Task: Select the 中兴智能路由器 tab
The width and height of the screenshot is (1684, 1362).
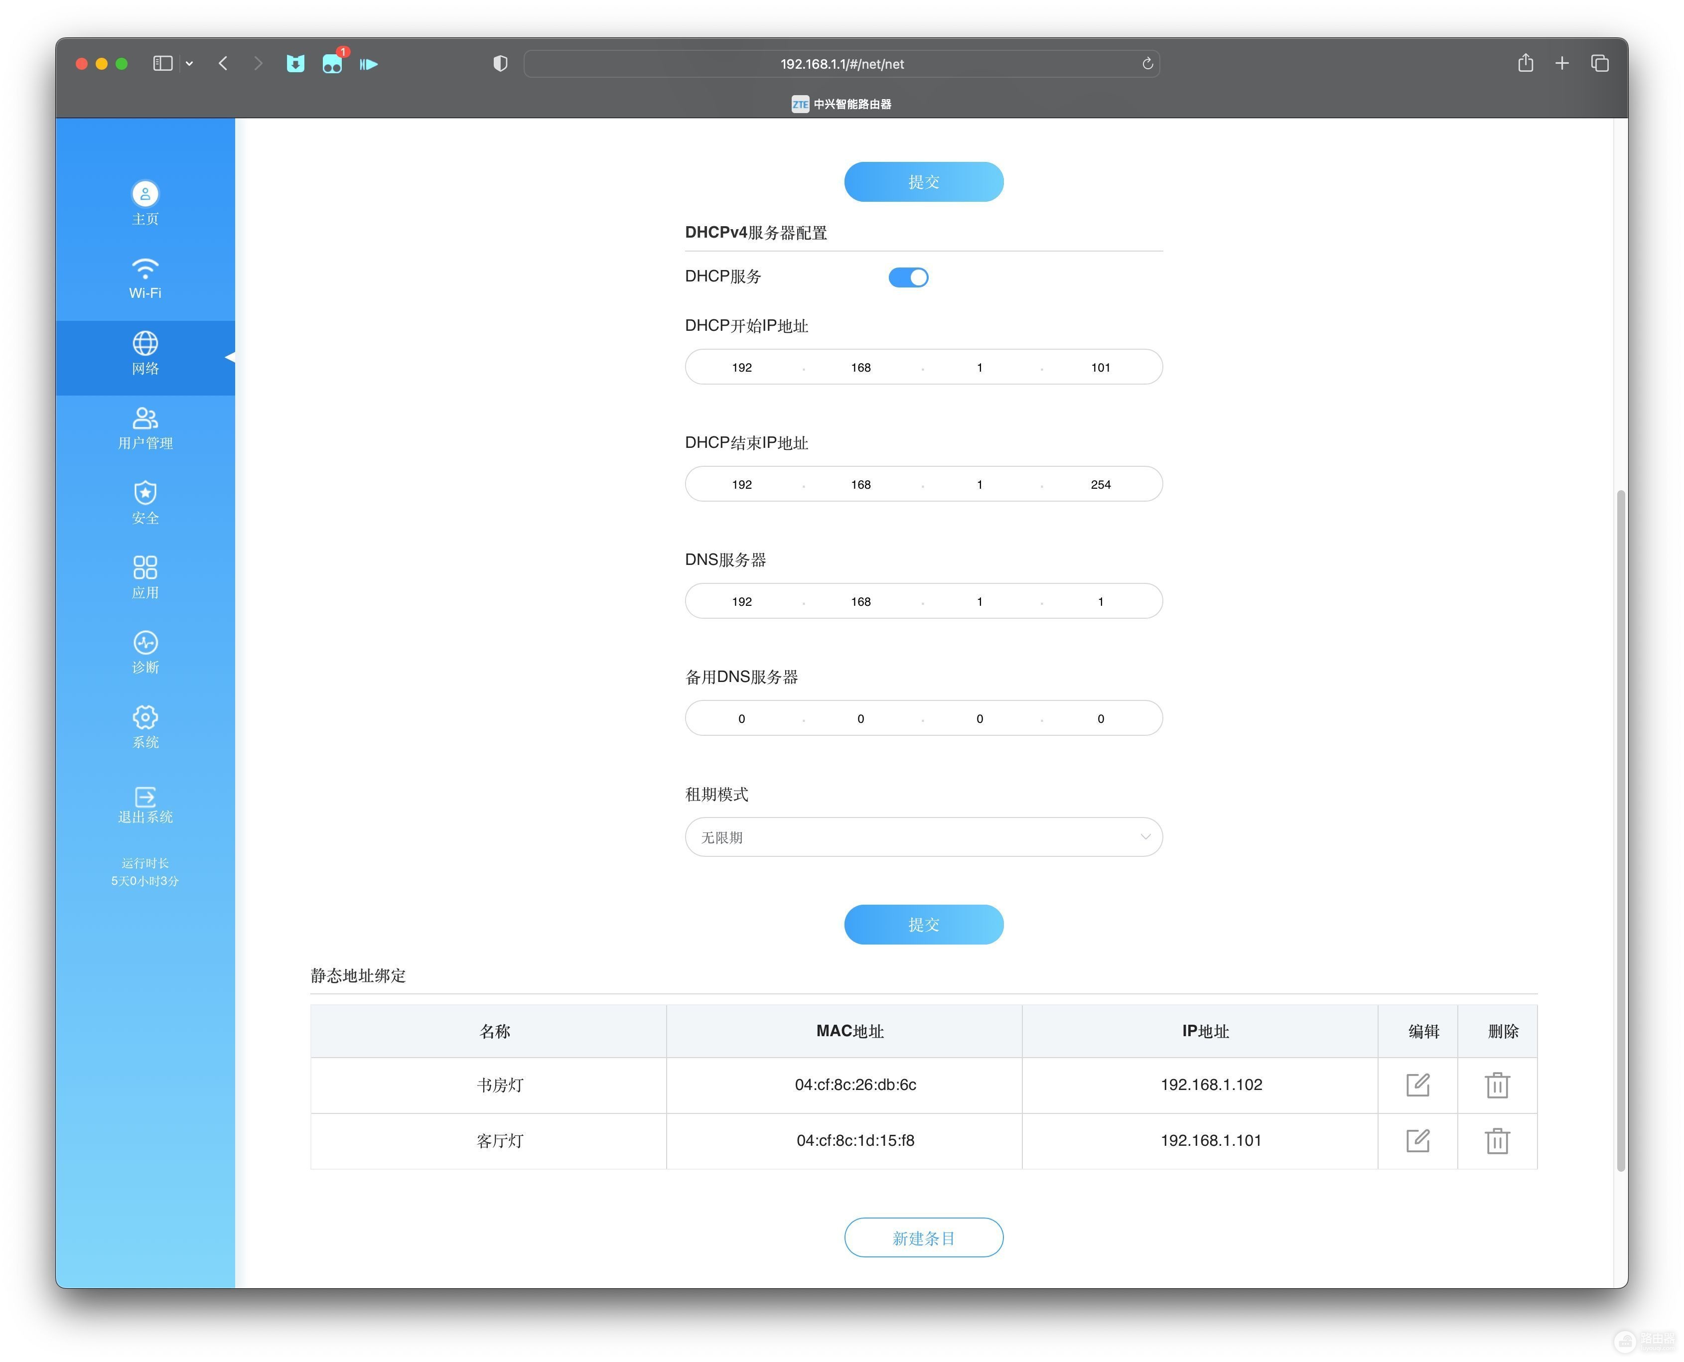Action: point(841,104)
